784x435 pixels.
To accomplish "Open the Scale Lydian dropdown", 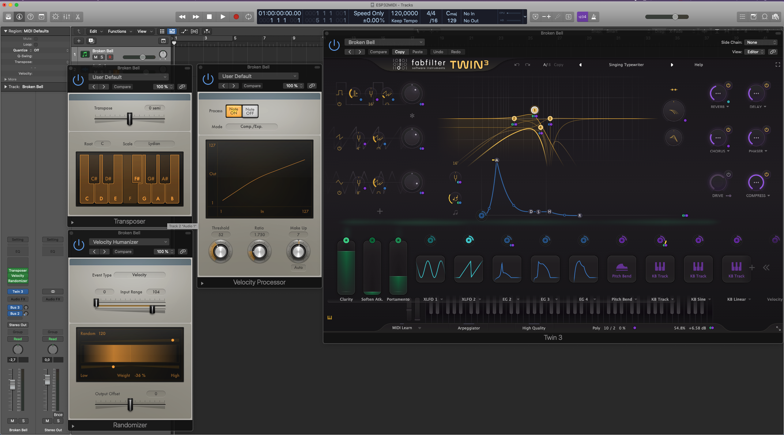I will pyautogui.click(x=154, y=144).
